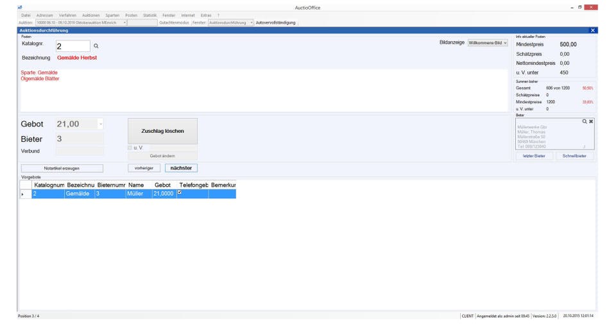Screen dimensions: 616x324
Task: Click the Autovervollständigung toolbar item
Action: click(275, 23)
